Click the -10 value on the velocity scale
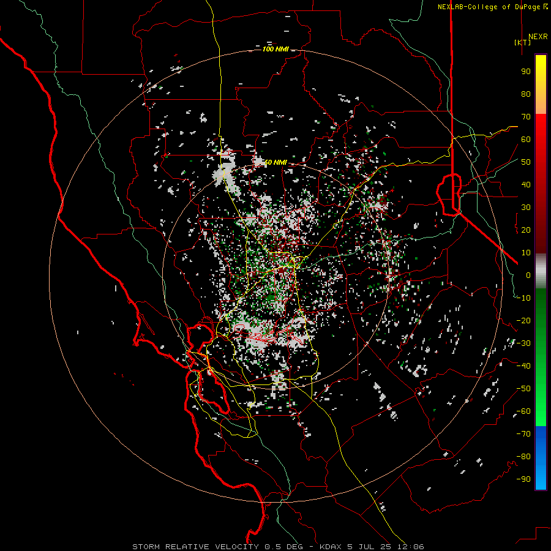Image resolution: width=551 pixels, height=551 pixels. tap(523, 298)
